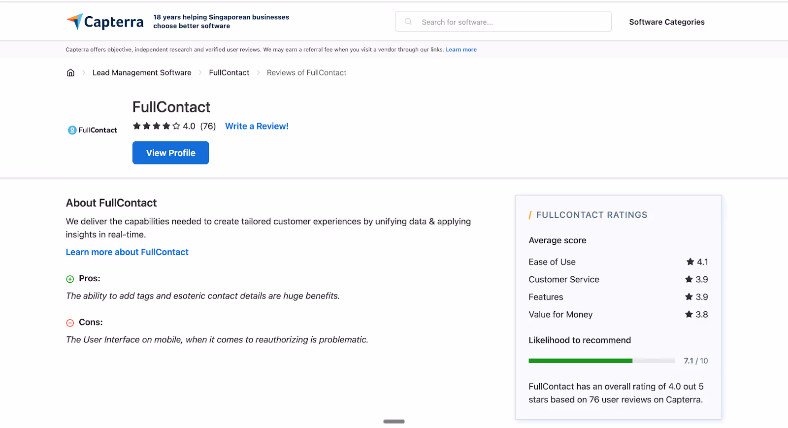Click the overall rating summary sentence
The width and height of the screenshot is (788, 428).
point(616,393)
